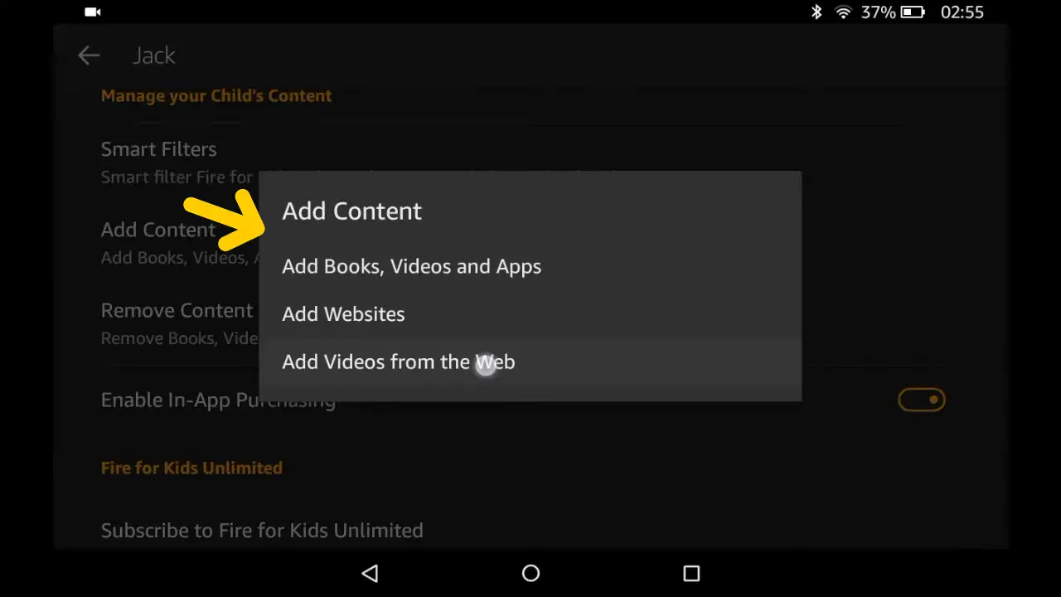Tap the battery icon in status bar
This screenshot has height=597, width=1061.
912,12
